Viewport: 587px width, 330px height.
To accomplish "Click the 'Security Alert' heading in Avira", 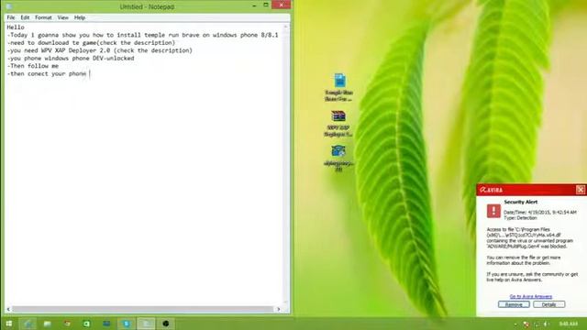I will (521, 202).
